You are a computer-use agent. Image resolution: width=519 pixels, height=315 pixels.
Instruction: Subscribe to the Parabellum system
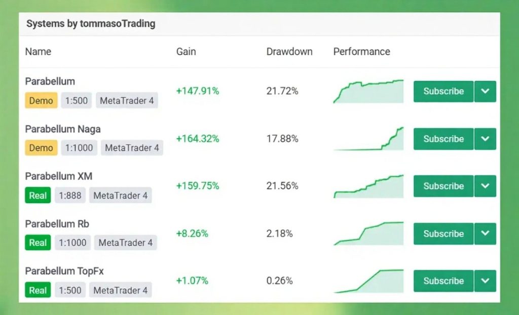[443, 92]
